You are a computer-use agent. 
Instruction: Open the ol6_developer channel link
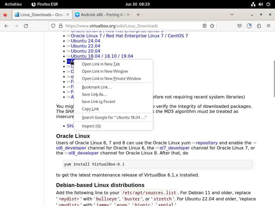[x=71, y=148]
